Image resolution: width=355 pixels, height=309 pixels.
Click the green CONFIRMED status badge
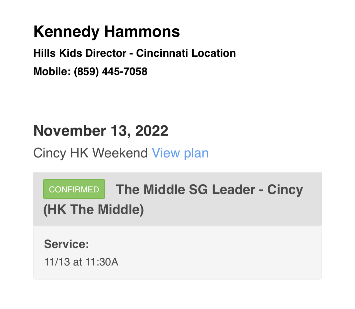(74, 189)
